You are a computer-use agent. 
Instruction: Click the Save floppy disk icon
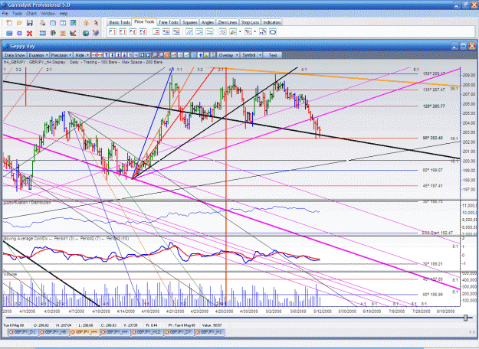pyautogui.click(x=30, y=23)
